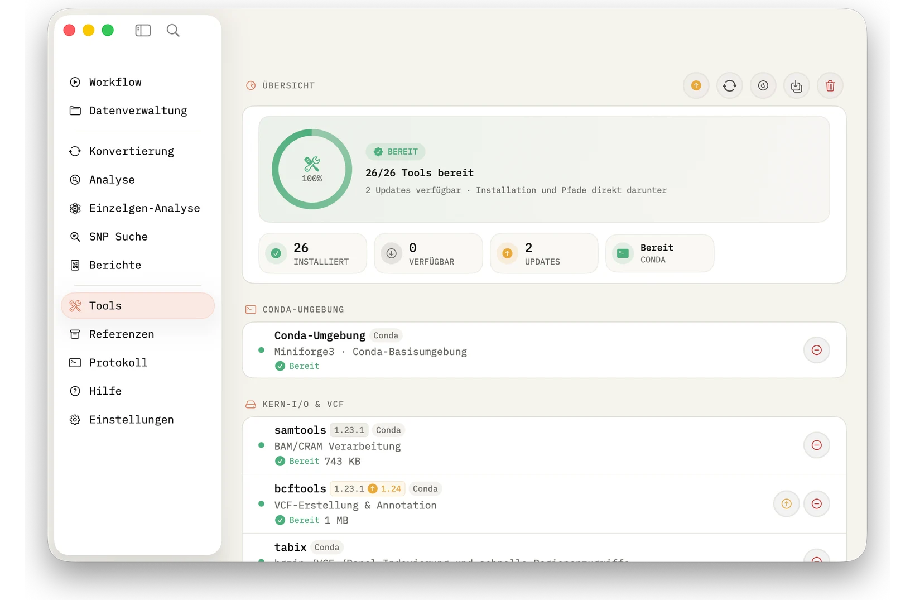915x600 pixels.
Task: Click the samtools tool name
Action: (300, 430)
